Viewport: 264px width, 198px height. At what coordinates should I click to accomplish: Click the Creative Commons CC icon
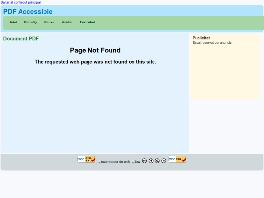[144, 161]
